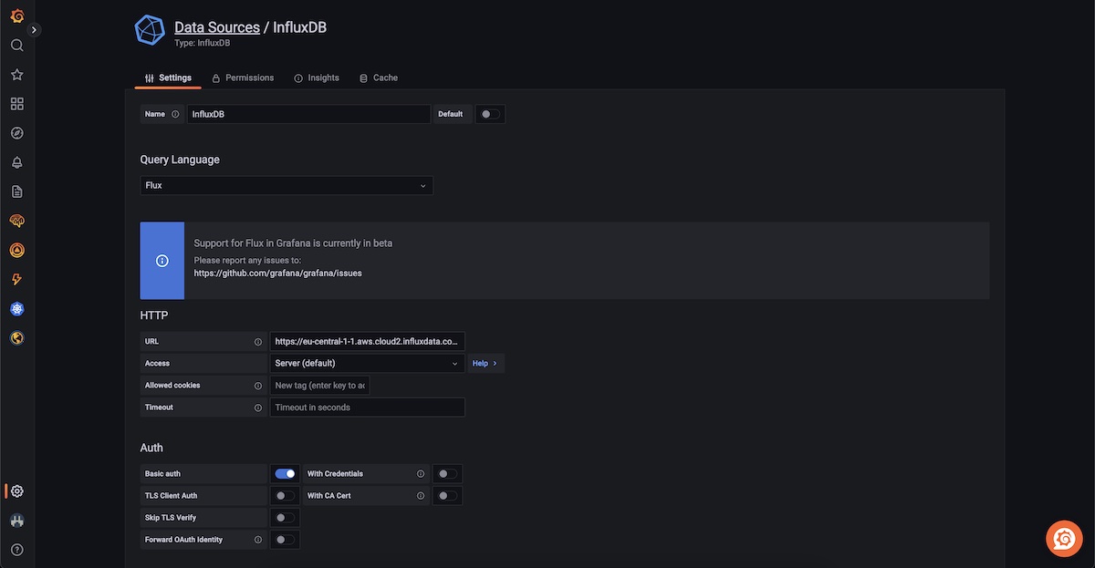Open the Help question mark icon
This screenshot has width=1095, height=568.
pos(16,550)
